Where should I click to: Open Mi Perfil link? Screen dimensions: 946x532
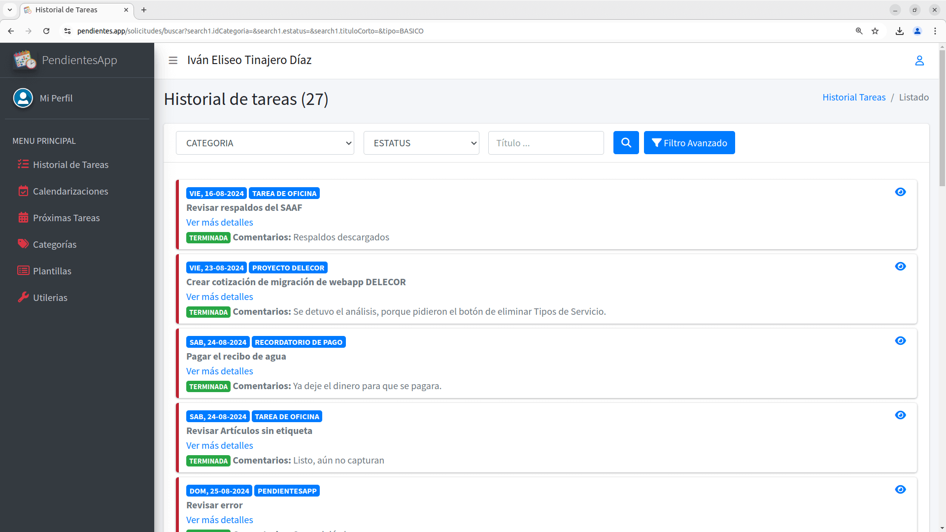[x=56, y=98]
